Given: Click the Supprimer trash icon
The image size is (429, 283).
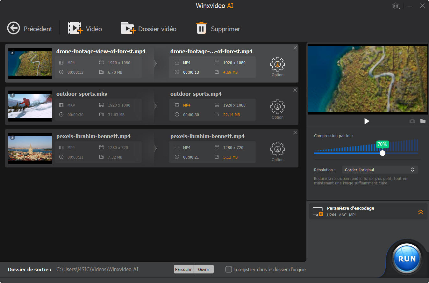Looking at the screenshot, I should [201, 28].
